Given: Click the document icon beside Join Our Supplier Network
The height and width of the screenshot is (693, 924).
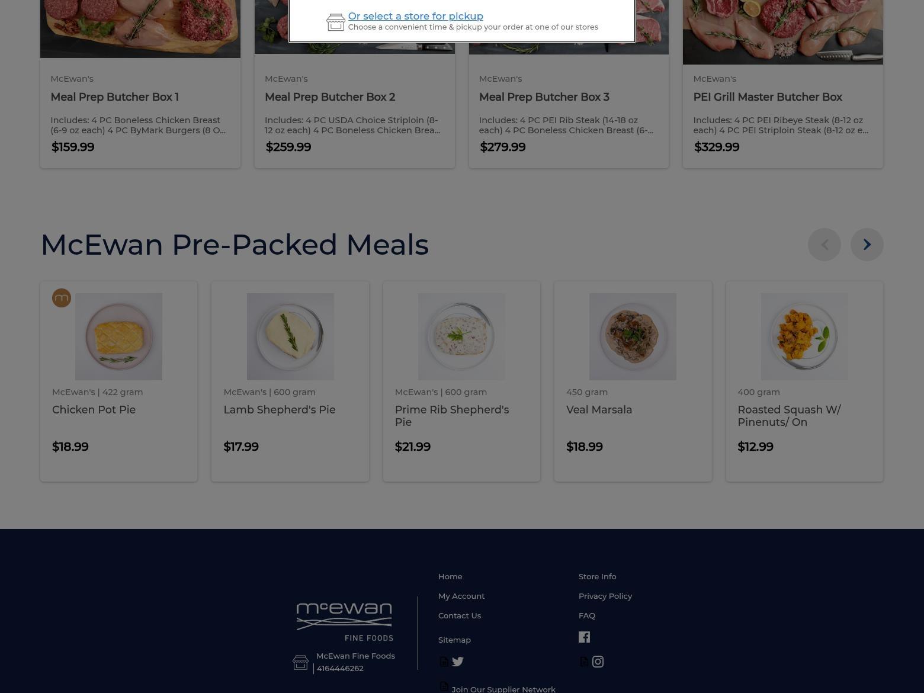Looking at the screenshot, I should (444, 686).
